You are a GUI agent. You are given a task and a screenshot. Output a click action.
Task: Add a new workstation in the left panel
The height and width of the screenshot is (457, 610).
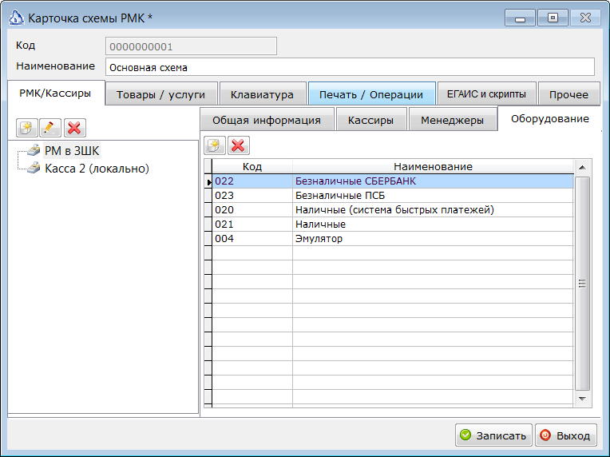(x=26, y=128)
